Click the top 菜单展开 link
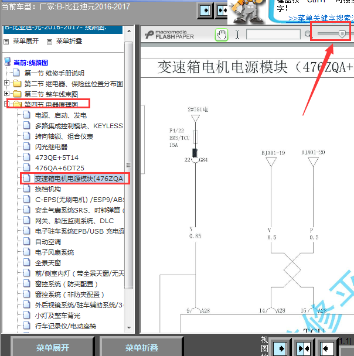The image size is (354, 356). point(26,41)
